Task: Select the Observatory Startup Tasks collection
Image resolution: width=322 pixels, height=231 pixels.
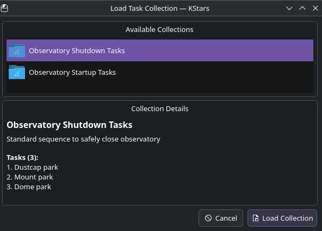Action: coord(160,72)
